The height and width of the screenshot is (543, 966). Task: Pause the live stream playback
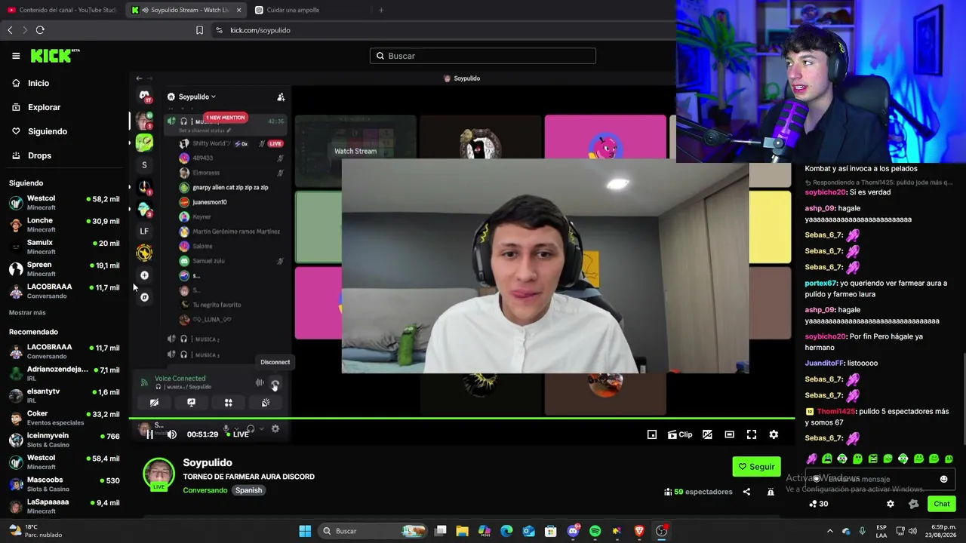(x=149, y=434)
